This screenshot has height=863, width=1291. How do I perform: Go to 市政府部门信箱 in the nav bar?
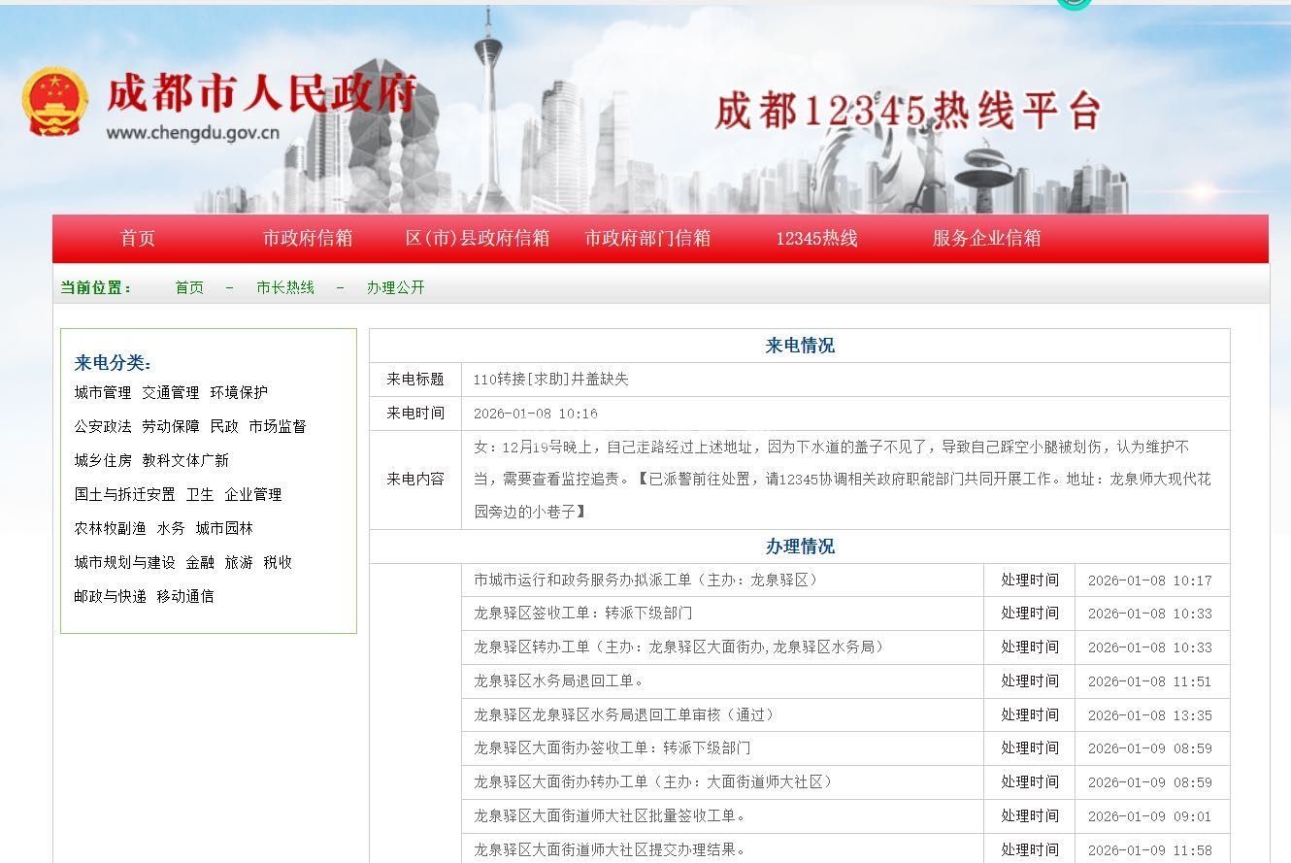(x=647, y=239)
